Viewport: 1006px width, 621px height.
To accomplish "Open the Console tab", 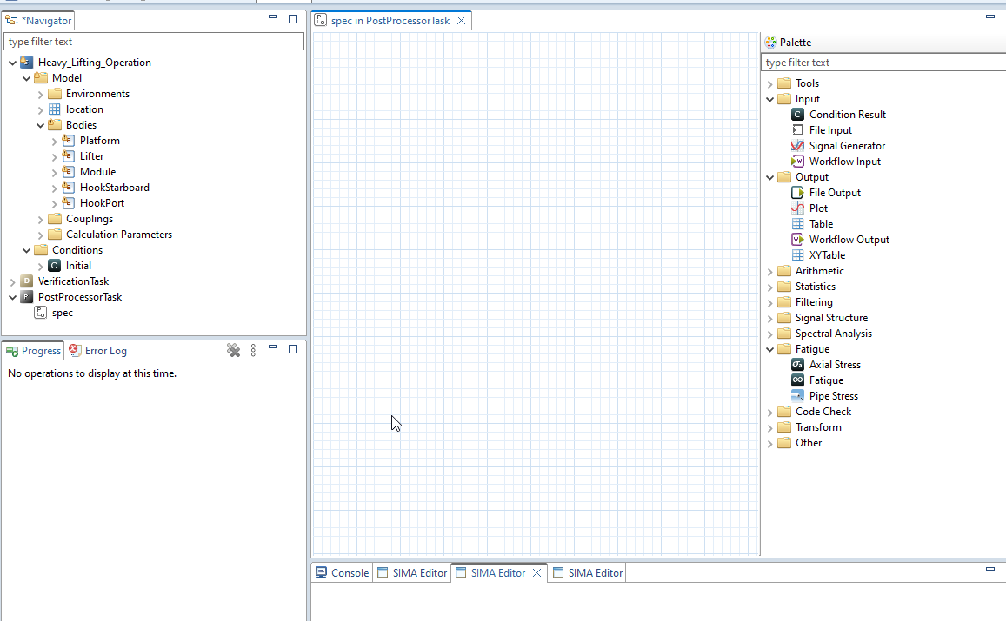I will 342,573.
